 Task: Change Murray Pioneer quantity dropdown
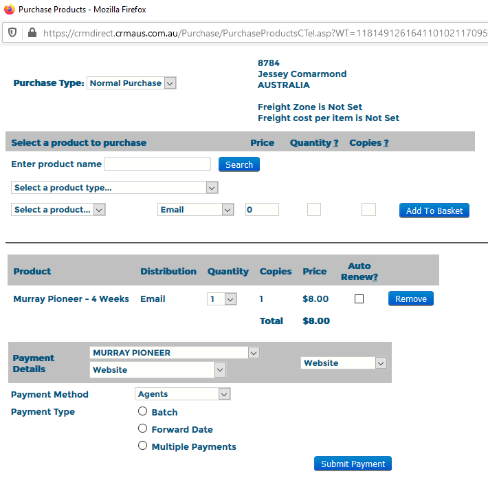coord(221,299)
